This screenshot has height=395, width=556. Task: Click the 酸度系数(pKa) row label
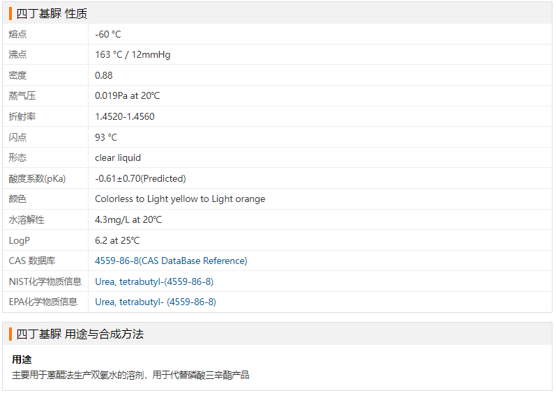[37, 178]
